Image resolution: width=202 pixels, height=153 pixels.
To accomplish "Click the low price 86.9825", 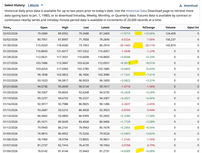I will point(84,104).
